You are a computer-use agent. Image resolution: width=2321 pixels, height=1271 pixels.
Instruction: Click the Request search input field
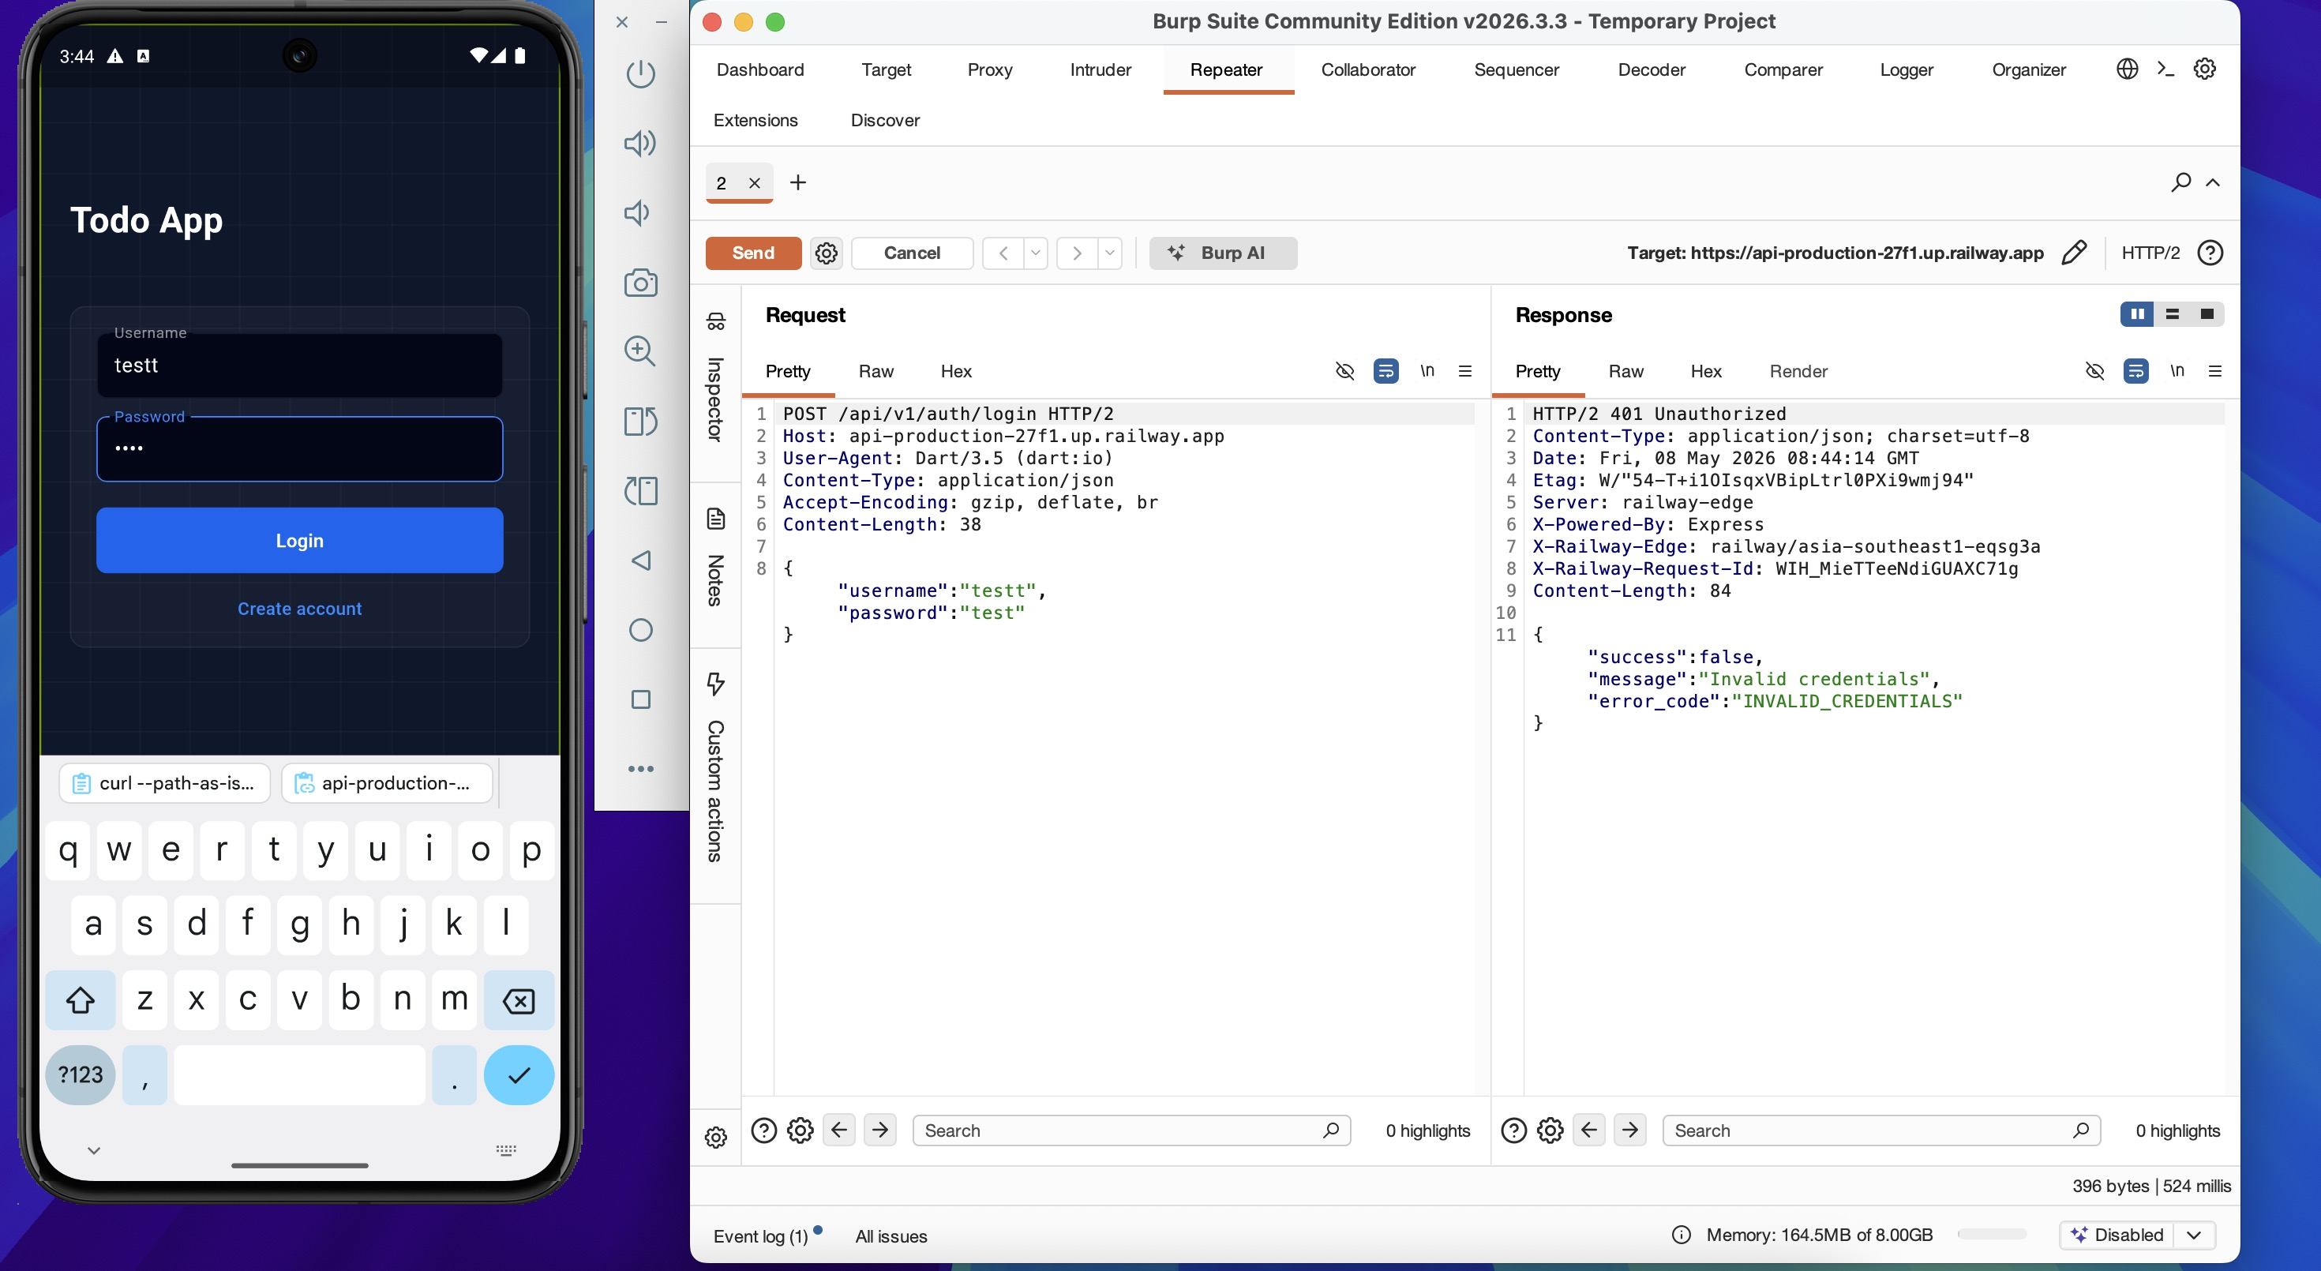1131,1130
